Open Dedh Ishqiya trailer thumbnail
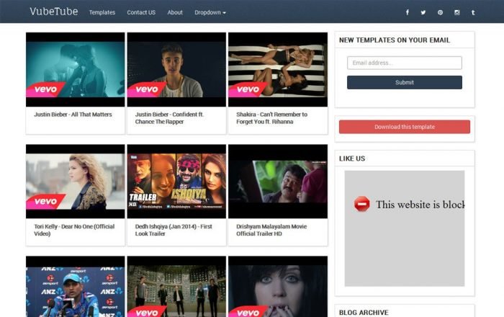Viewport: 504px width, 317px height. [x=176, y=182]
